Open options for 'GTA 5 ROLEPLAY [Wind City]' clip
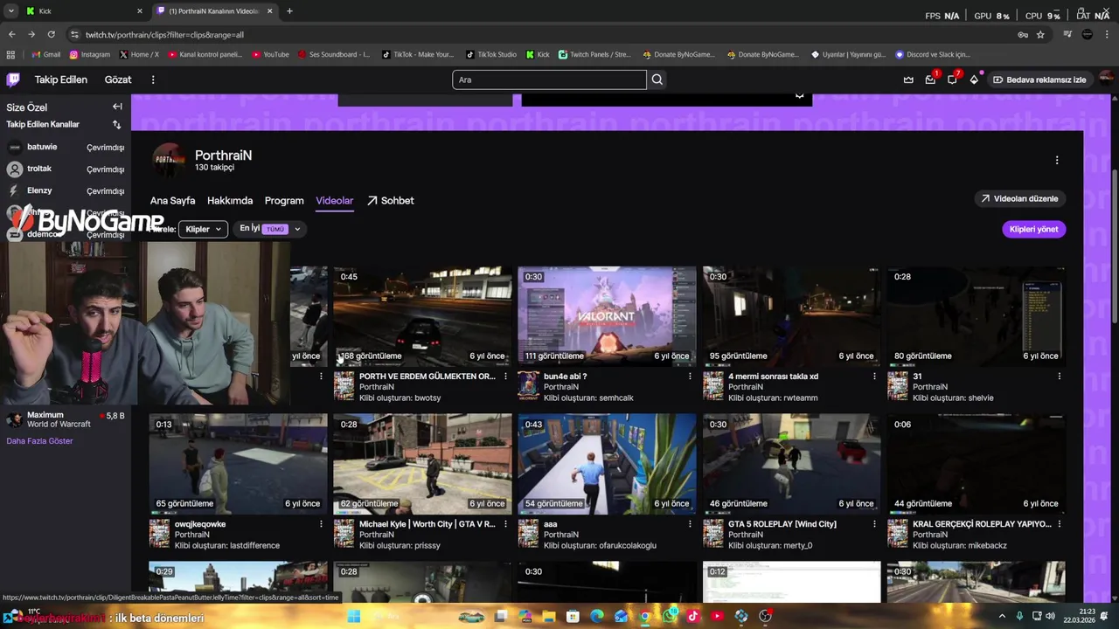Screen dimensions: 1119x629 [874, 524]
